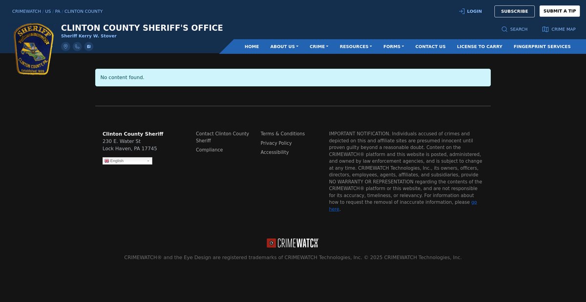The height and width of the screenshot is (302, 586).
Task: Open the English language selector
Action: pos(127,161)
